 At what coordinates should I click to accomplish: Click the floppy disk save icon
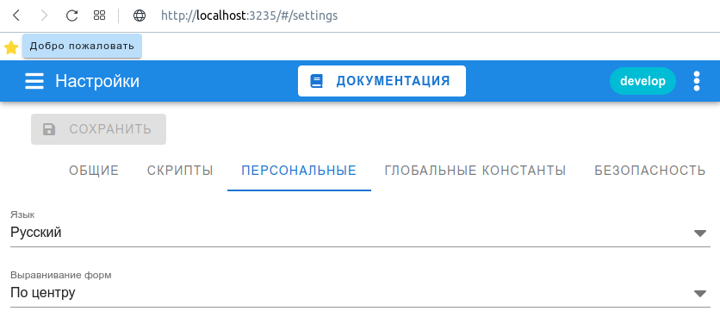(49, 129)
